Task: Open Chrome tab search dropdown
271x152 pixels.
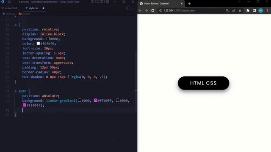Action: coord(239,2)
